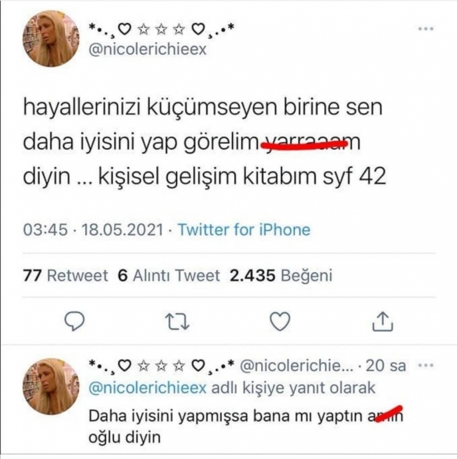Screen dimensions: 457x459
Task: Tap the retweet arrows icon
Action: 177,322
